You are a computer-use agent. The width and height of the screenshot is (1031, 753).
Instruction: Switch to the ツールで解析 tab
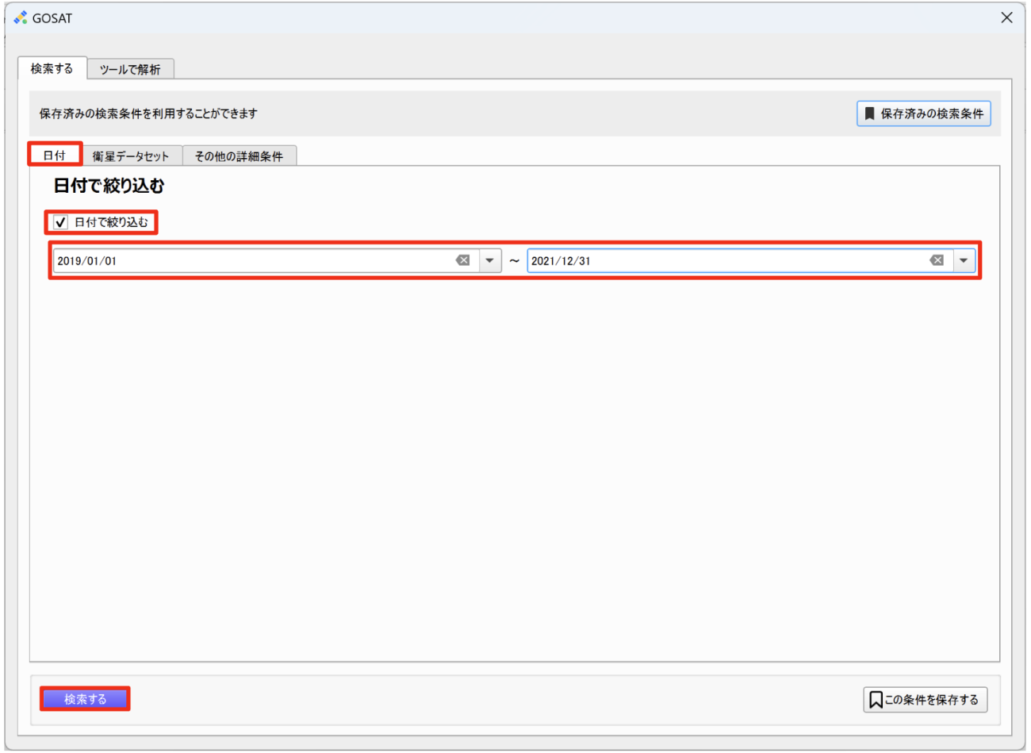pyautogui.click(x=130, y=69)
